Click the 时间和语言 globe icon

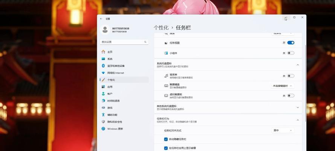coord(103,101)
